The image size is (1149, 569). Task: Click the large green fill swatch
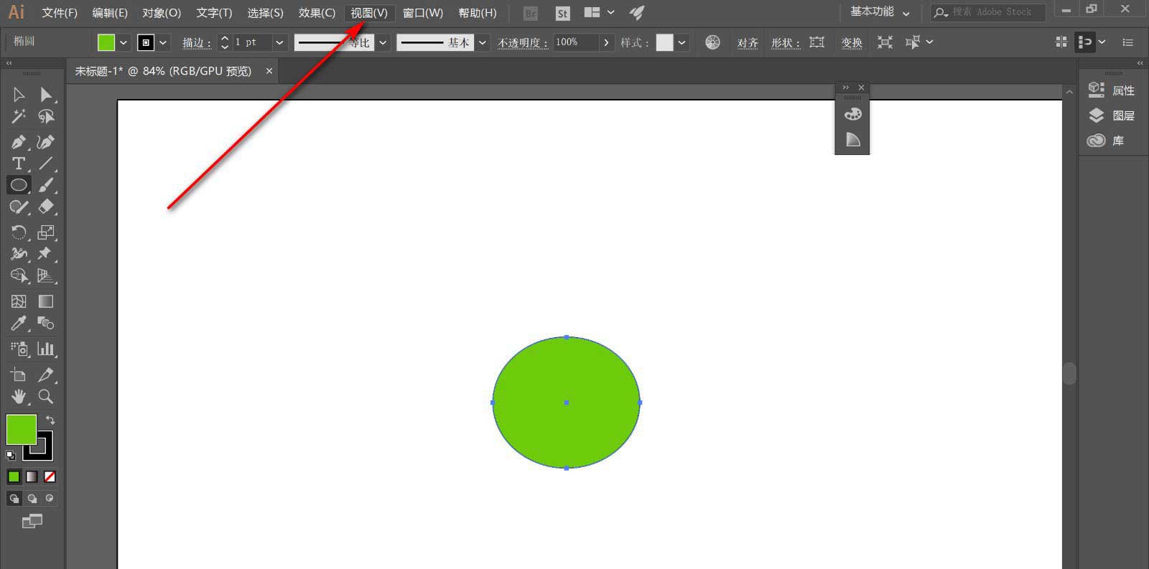(x=21, y=429)
